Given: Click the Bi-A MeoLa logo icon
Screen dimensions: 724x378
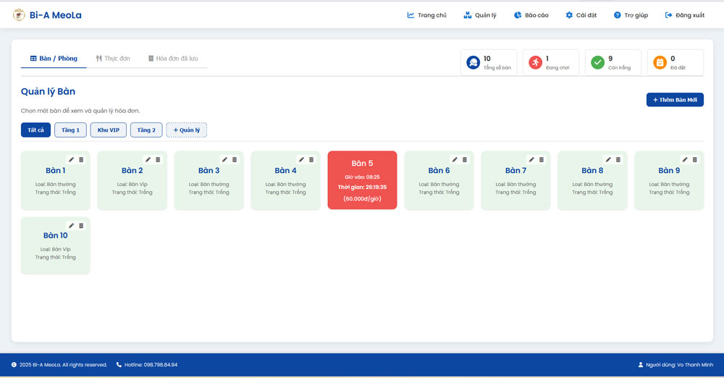Looking at the screenshot, I should 19,15.
